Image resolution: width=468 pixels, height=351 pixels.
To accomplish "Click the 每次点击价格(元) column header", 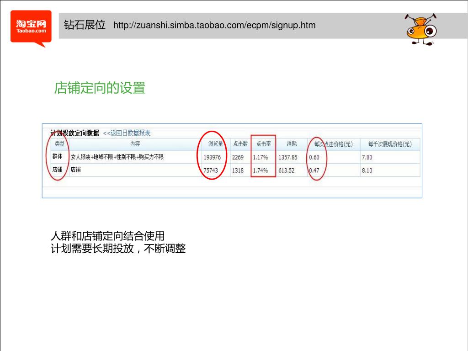I will [333, 144].
